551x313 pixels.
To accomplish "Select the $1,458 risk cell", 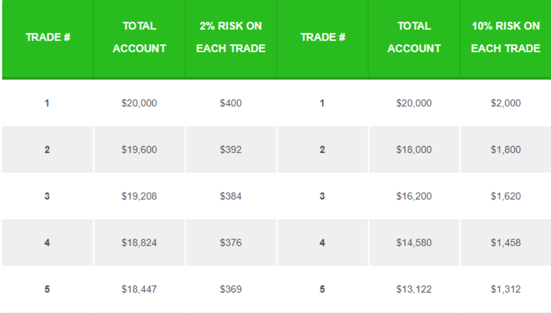I will [506, 242].
